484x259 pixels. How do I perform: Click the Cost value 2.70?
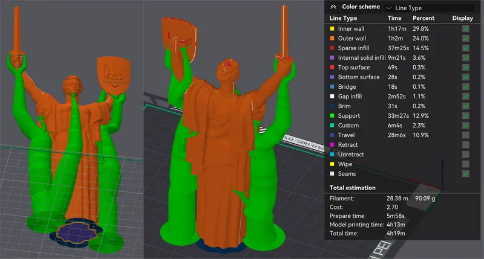click(x=392, y=207)
